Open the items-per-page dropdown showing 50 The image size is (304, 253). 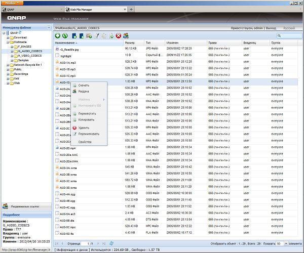[x=286, y=243]
